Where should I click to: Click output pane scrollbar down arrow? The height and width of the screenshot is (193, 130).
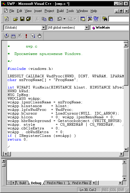pyautogui.click(x=125, y=178)
